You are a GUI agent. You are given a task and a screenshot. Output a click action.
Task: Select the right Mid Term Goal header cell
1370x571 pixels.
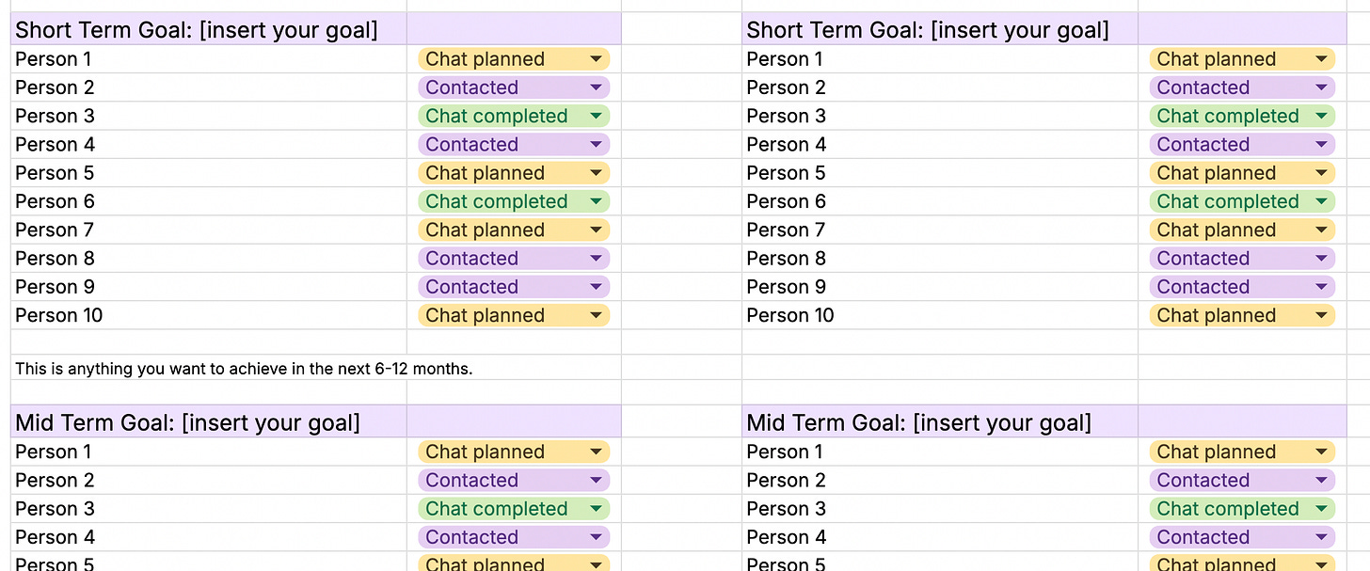point(918,422)
